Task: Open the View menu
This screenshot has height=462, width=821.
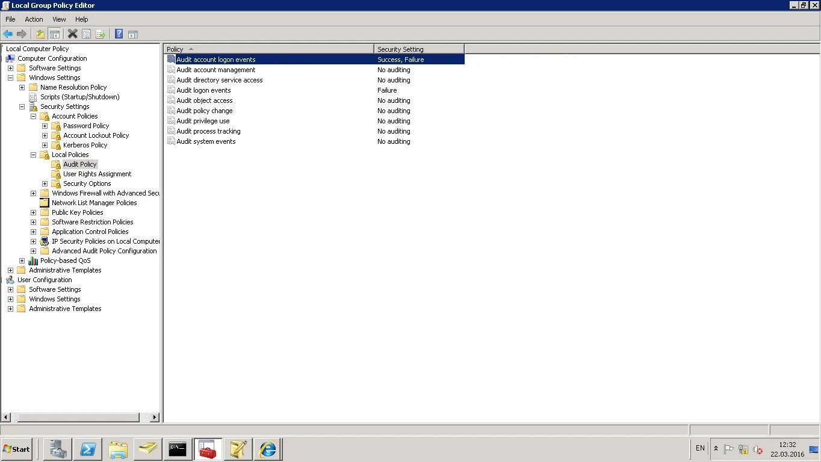Action: (x=59, y=19)
